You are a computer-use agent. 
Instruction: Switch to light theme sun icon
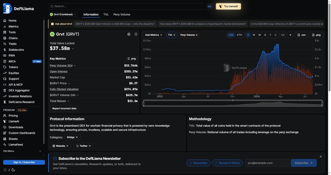5,170
